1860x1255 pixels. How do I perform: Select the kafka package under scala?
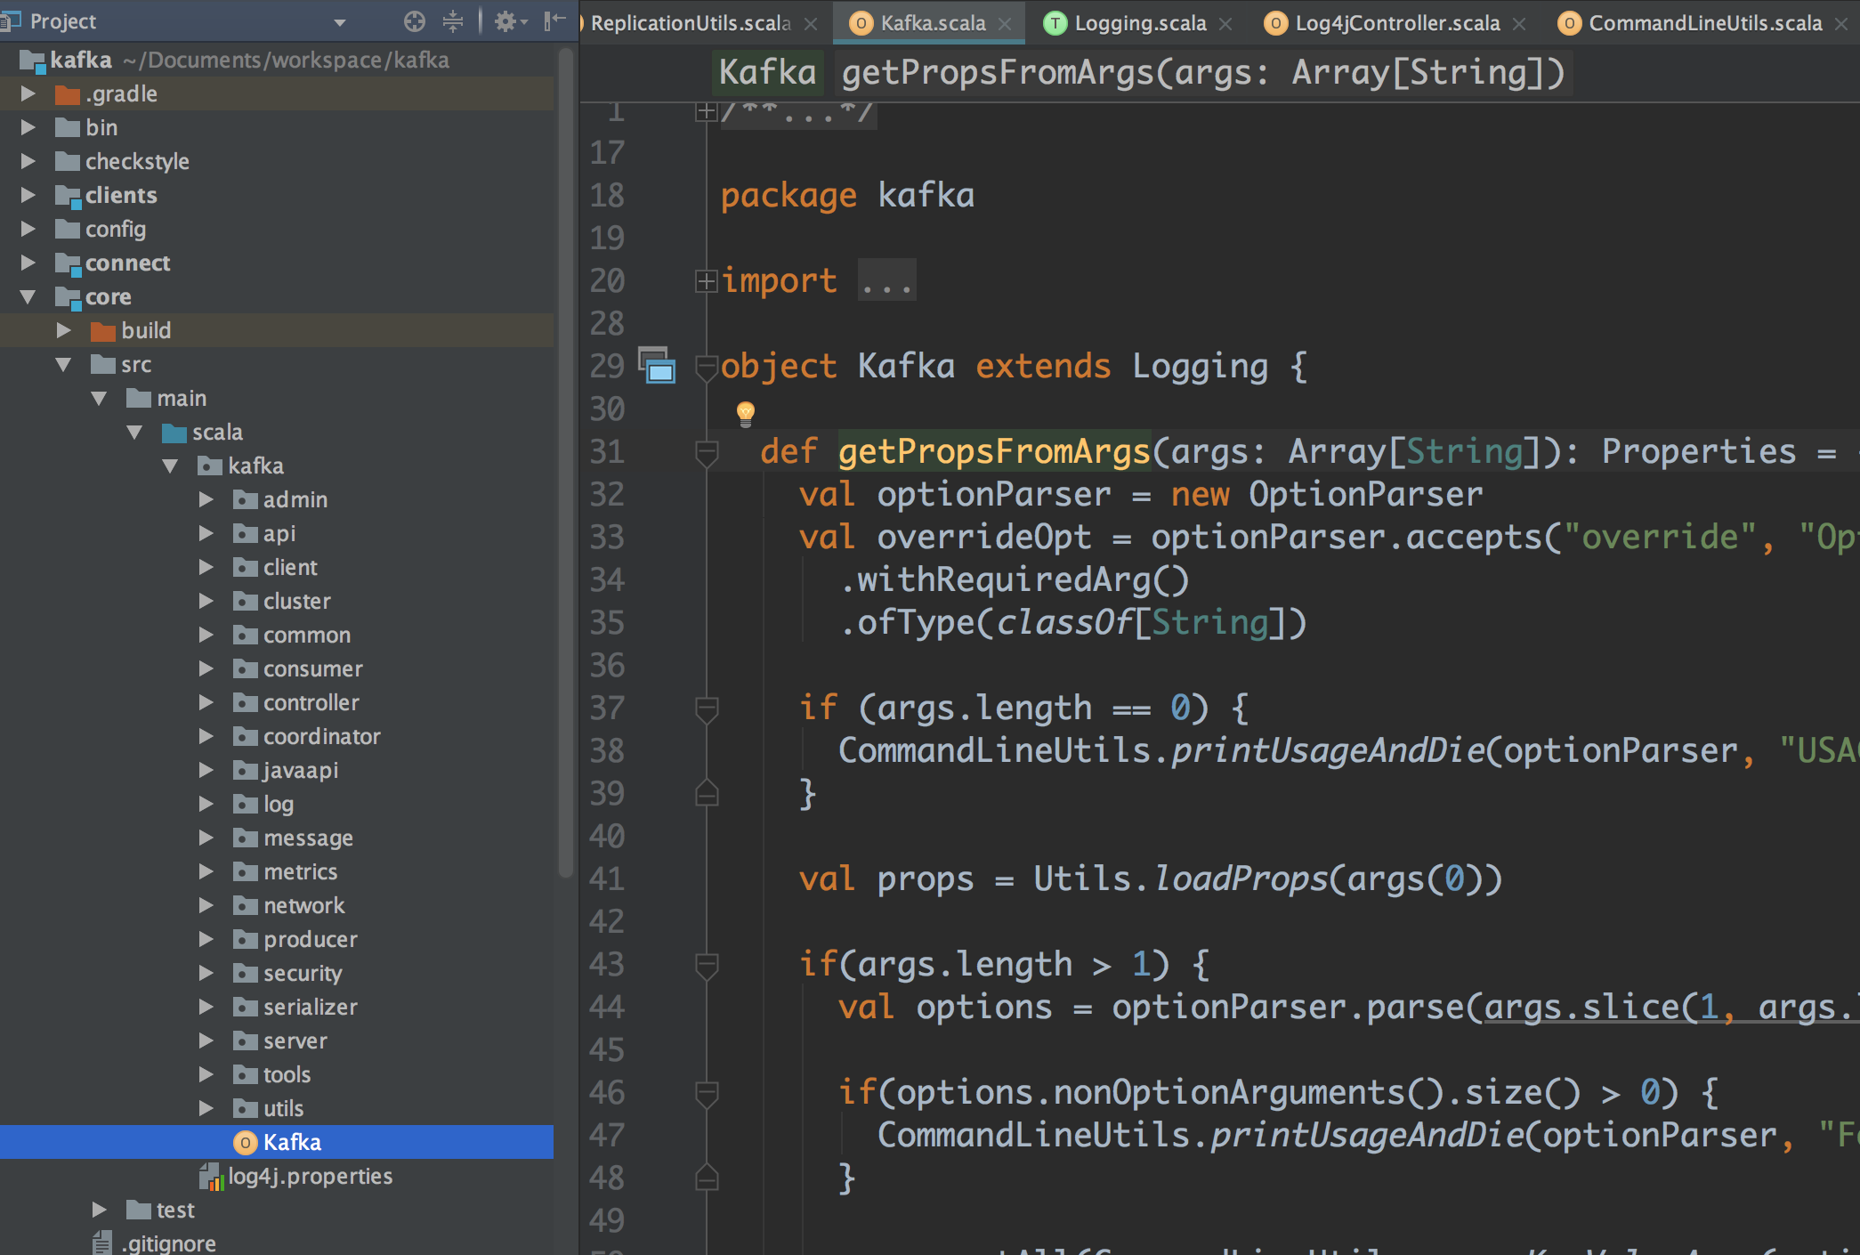click(x=277, y=466)
